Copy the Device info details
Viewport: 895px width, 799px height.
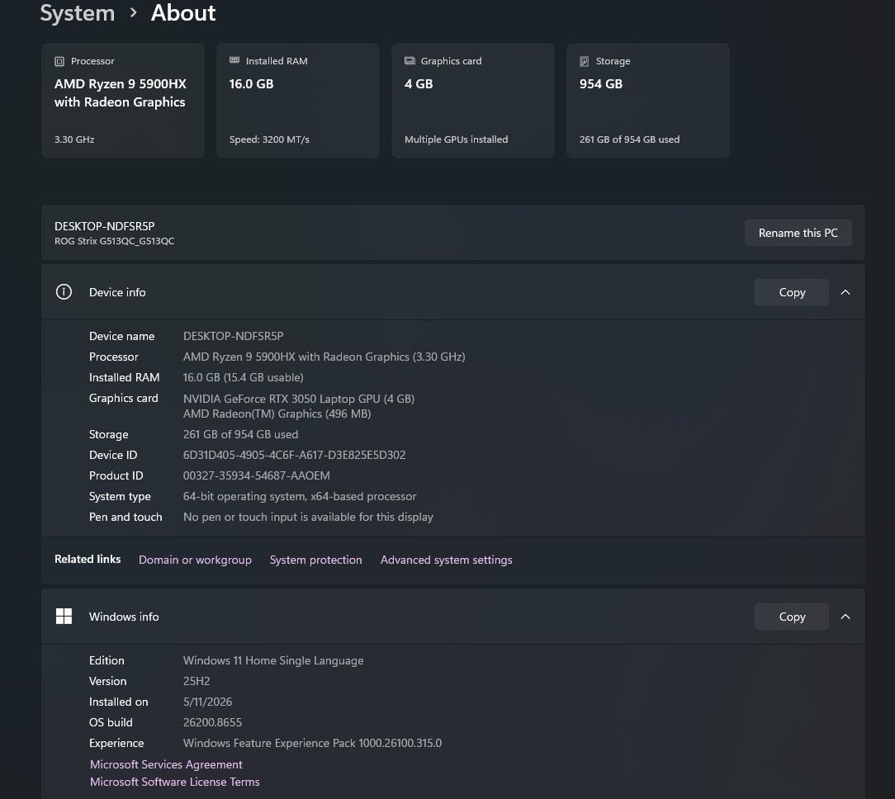pos(792,292)
